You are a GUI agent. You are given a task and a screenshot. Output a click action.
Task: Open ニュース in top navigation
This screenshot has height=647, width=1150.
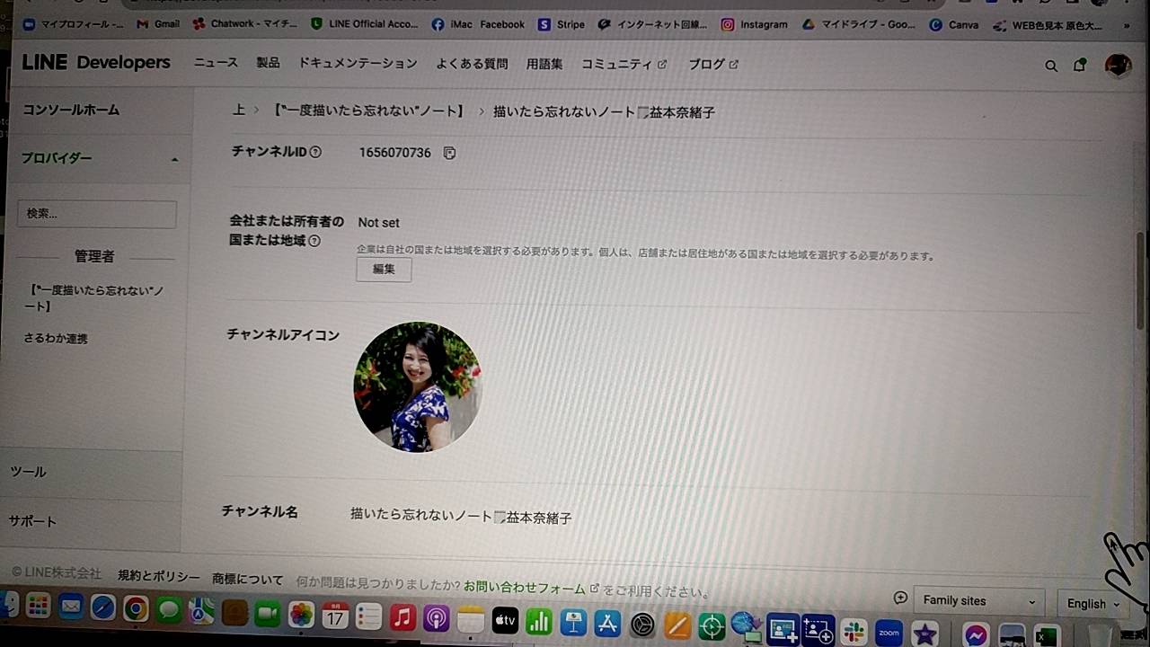[216, 63]
